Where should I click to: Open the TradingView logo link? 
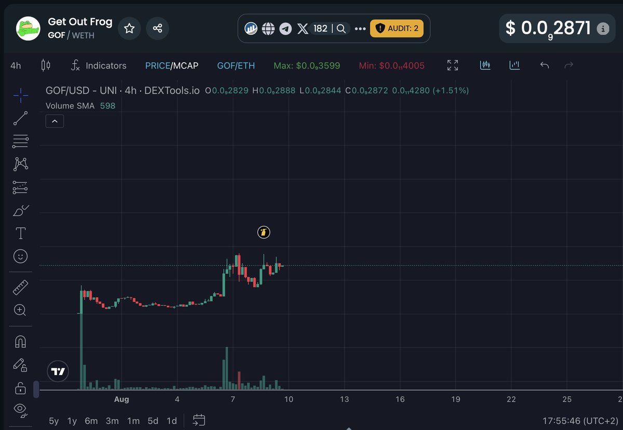point(58,371)
